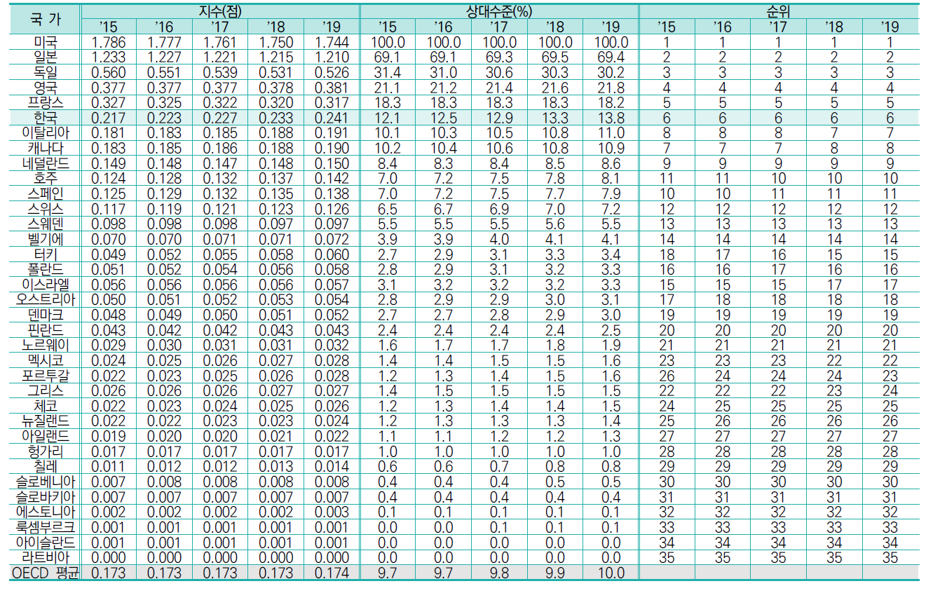Click the 캐나다 row label
Viewport: 933px width, 593px height.
point(45,148)
